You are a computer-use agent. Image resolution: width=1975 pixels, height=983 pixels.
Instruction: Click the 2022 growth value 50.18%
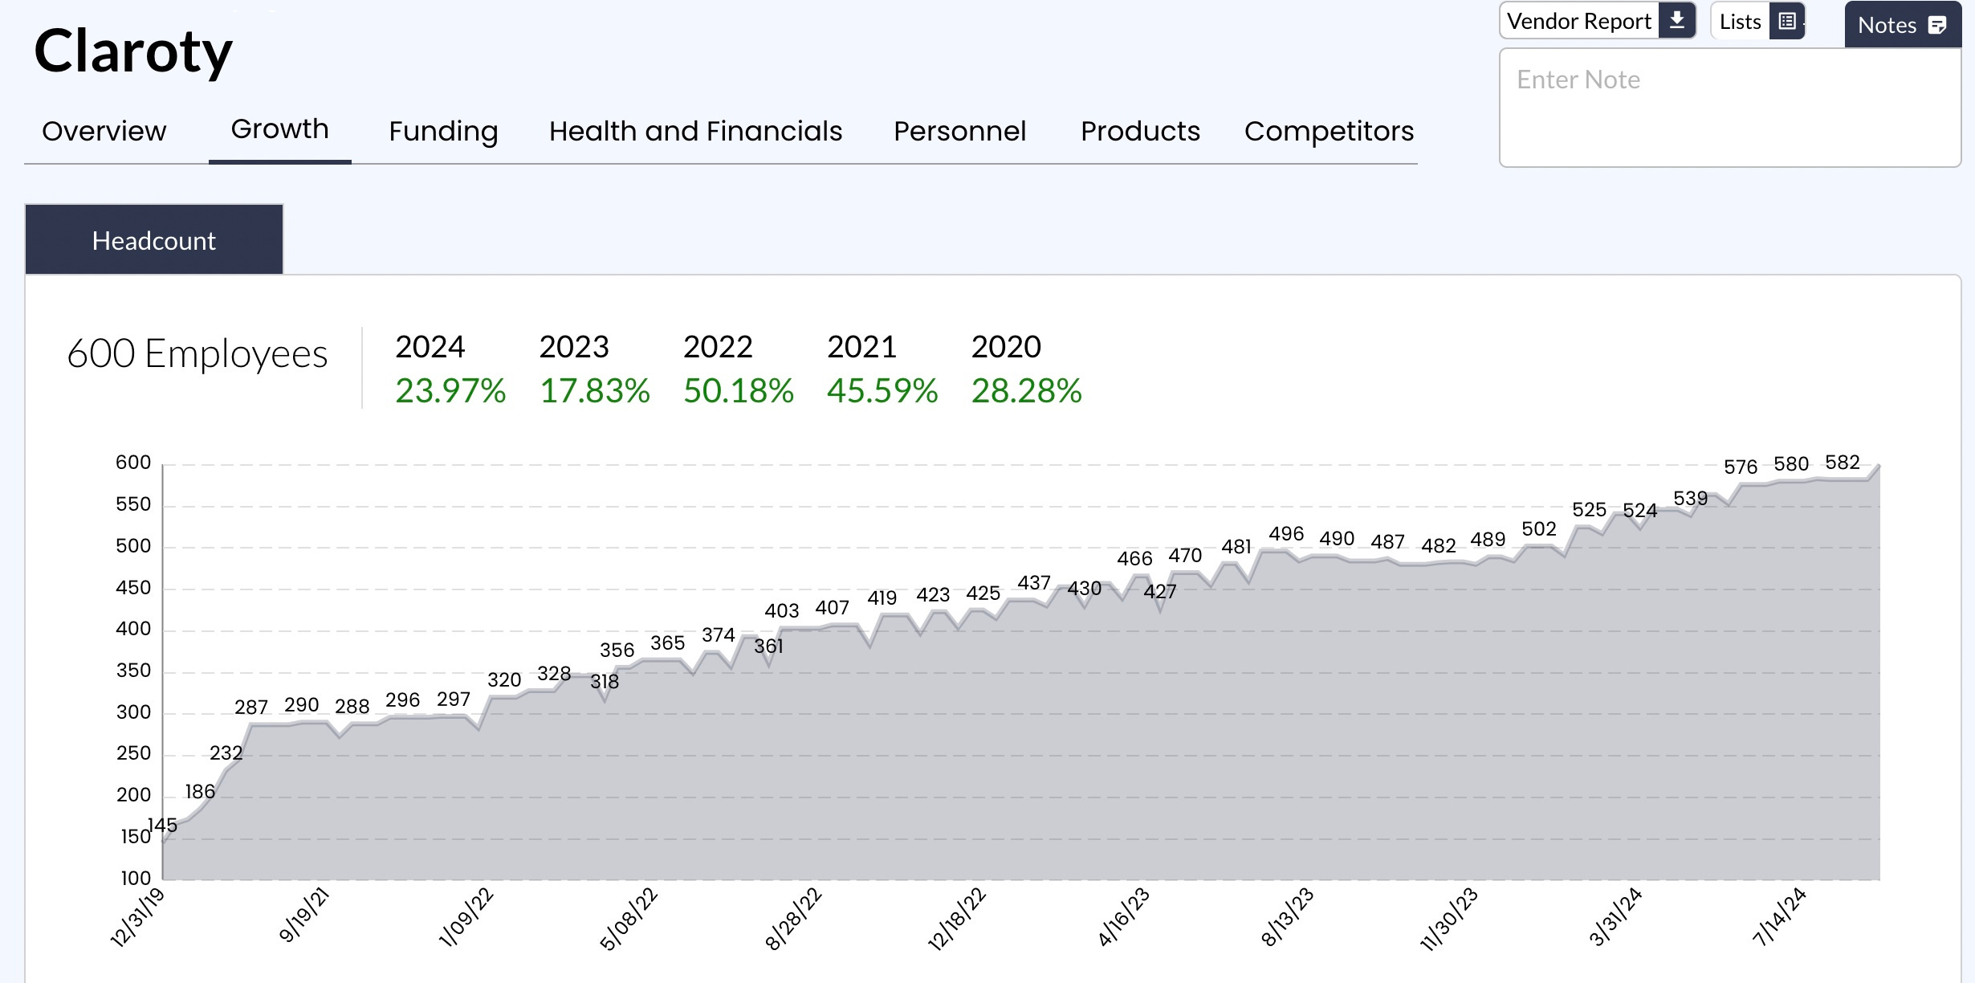point(739,391)
